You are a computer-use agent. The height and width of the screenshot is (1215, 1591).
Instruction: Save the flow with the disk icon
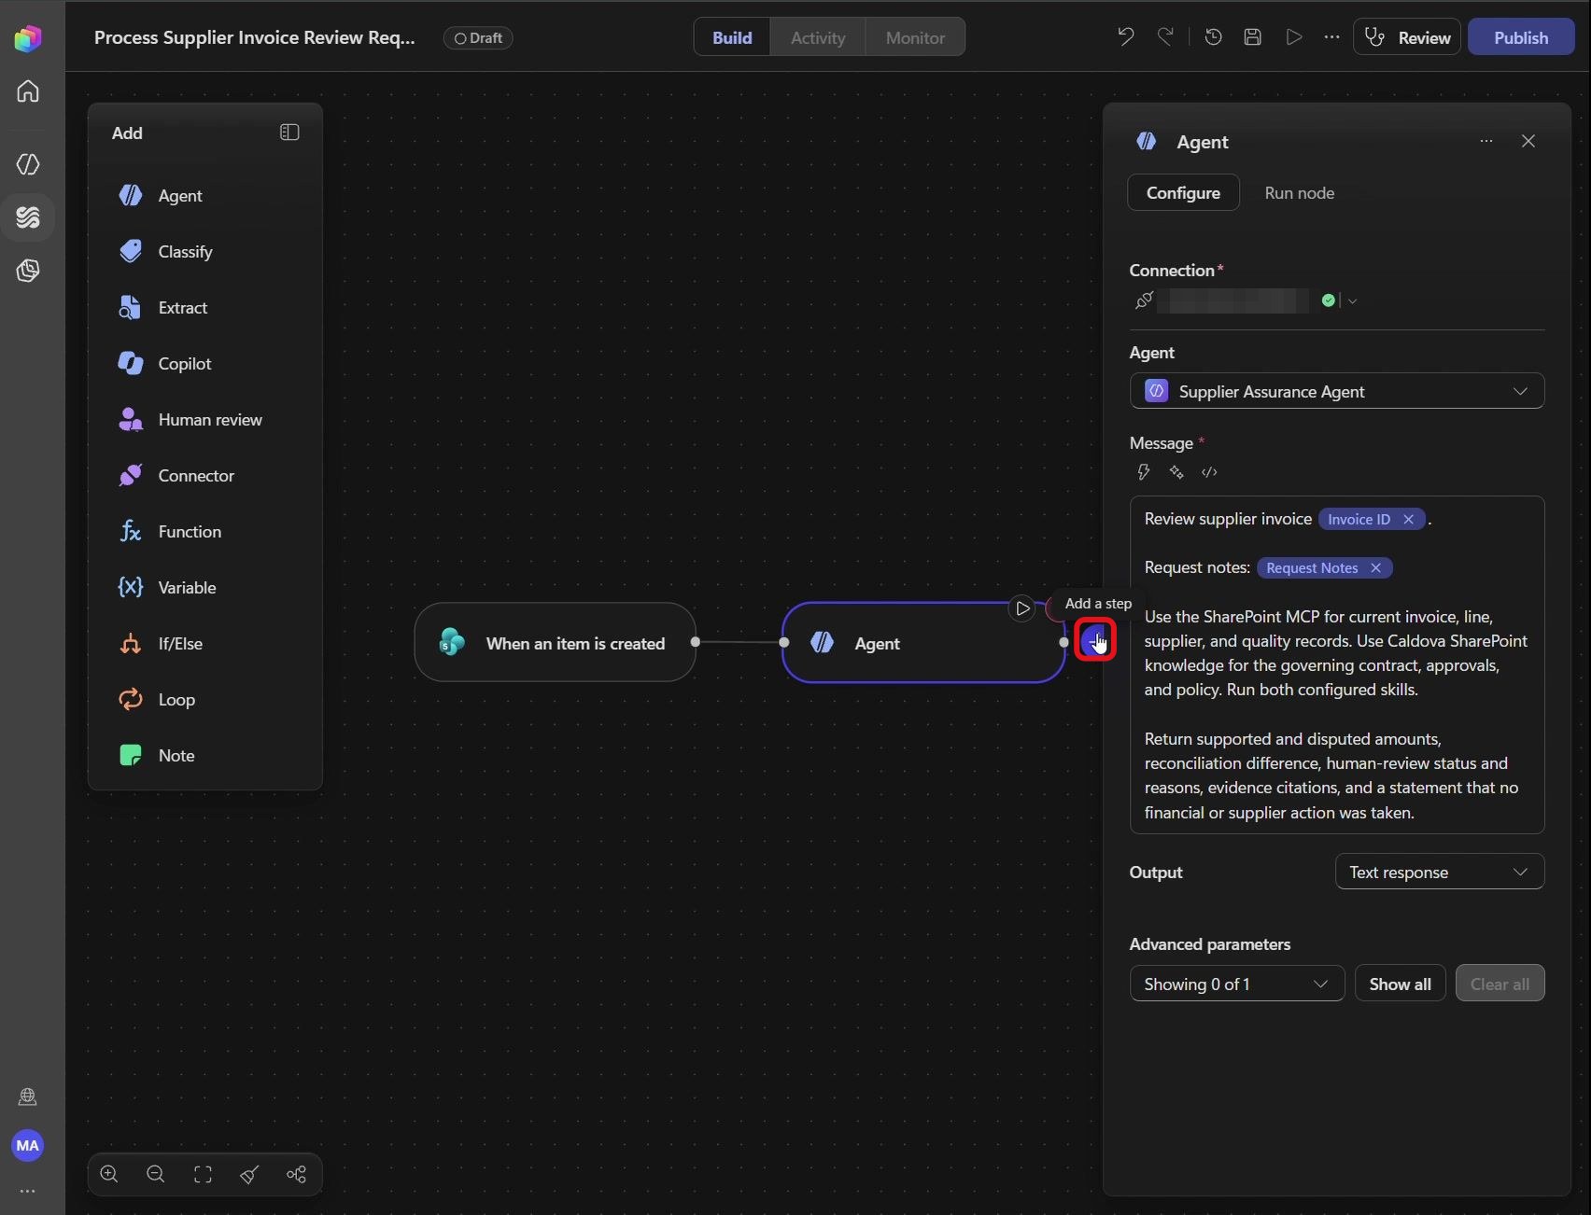coord(1253,37)
